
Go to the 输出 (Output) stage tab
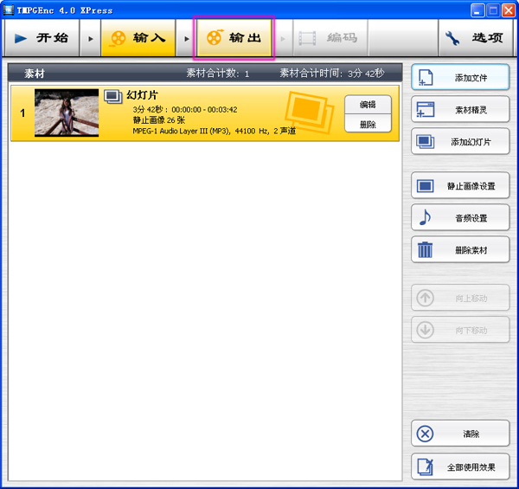(234, 38)
